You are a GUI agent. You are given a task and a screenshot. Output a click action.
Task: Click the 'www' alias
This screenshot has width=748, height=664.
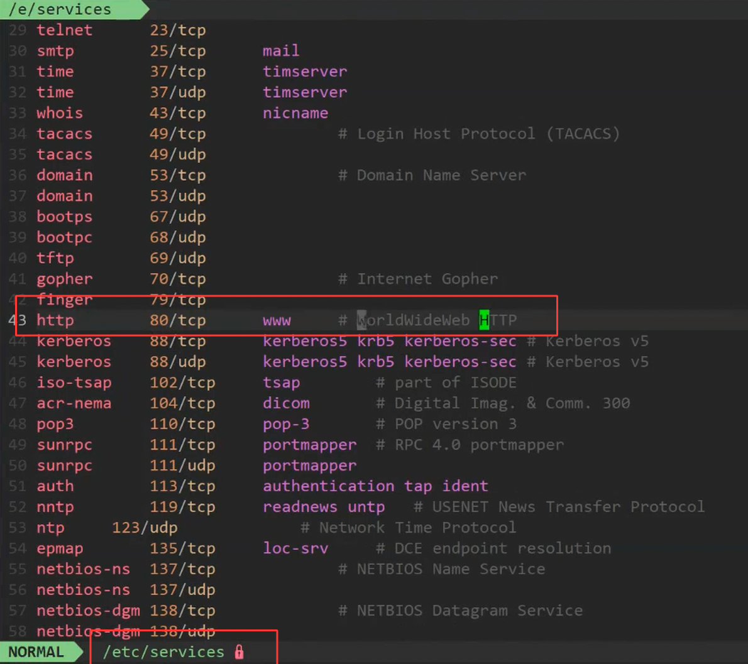click(x=277, y=320)
